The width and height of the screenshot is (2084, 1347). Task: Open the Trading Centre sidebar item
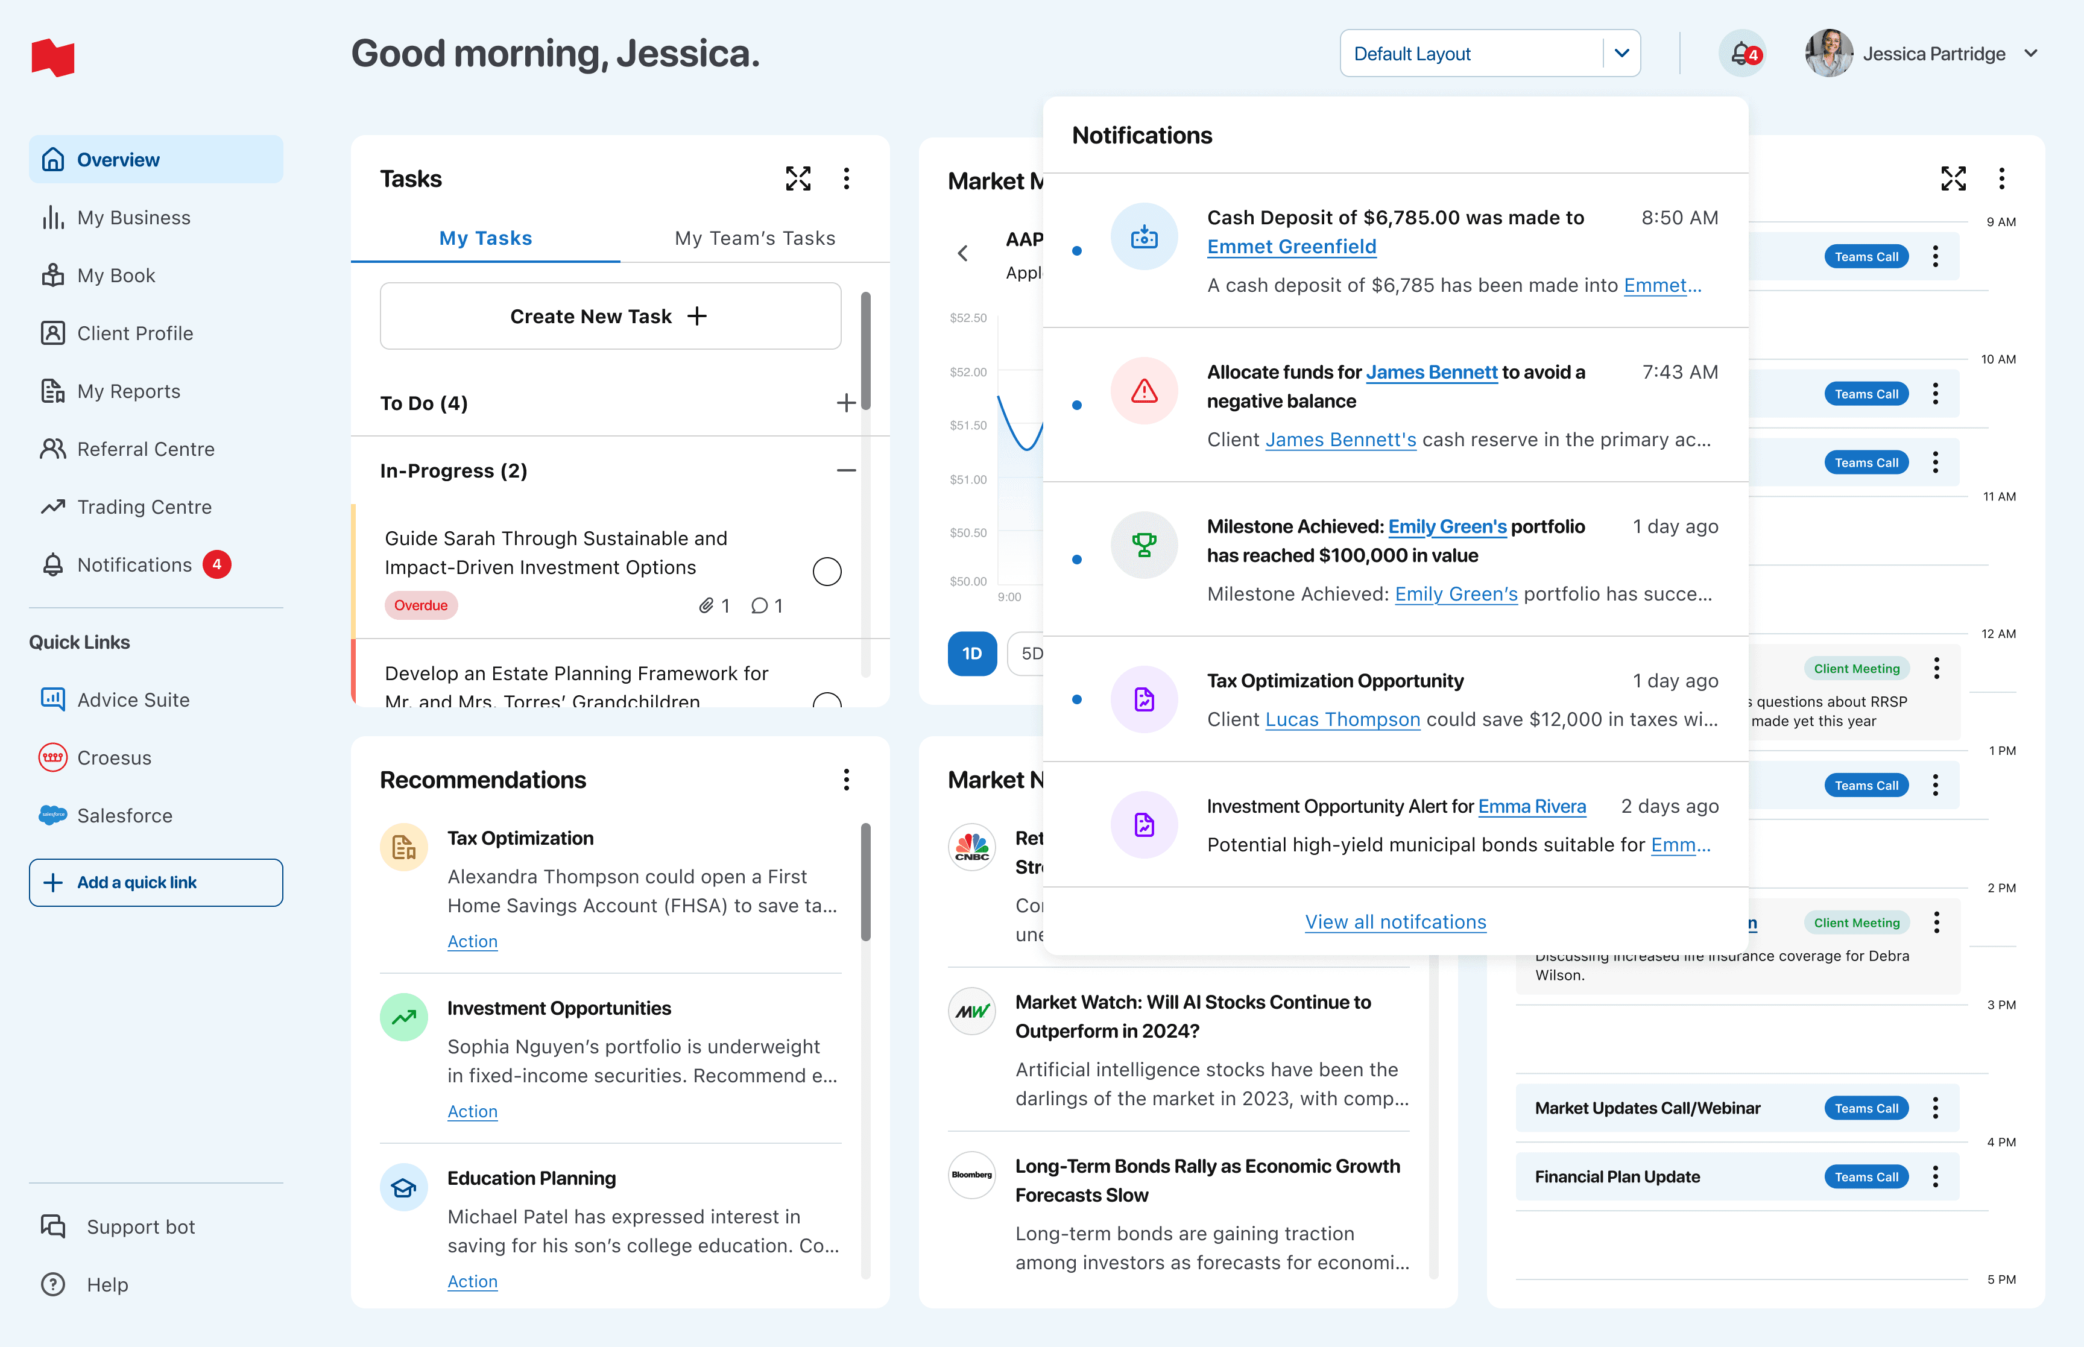[x=144, y=507]
